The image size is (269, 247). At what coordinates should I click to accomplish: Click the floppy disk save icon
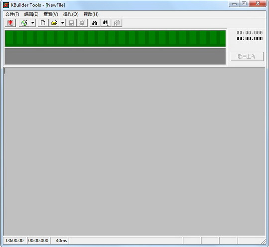point(71,23)
